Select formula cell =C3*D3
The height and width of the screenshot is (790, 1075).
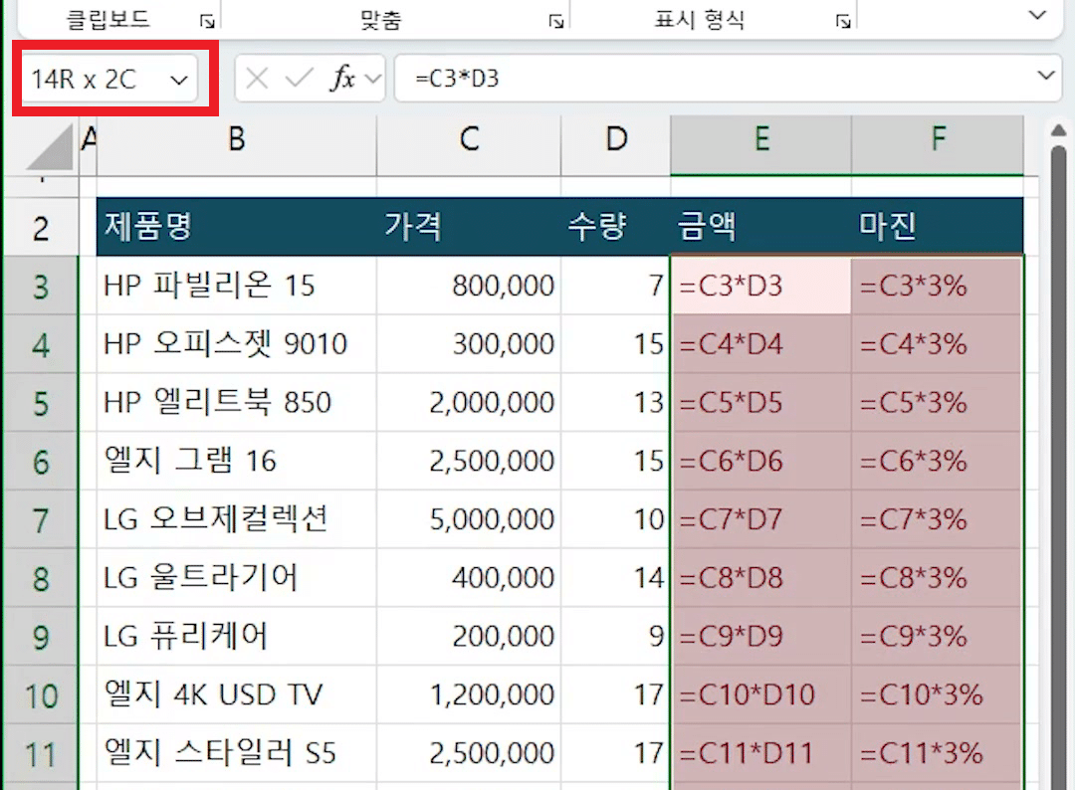pos(761,286)
